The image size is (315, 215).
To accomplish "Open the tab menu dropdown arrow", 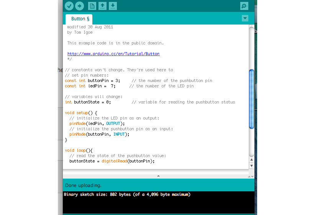I will click(x=245, y=18).
